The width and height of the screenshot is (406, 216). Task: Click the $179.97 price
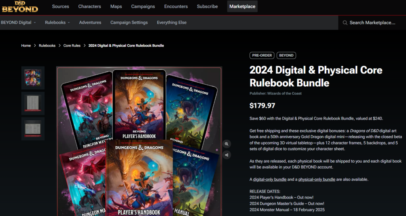coord(262,105)
